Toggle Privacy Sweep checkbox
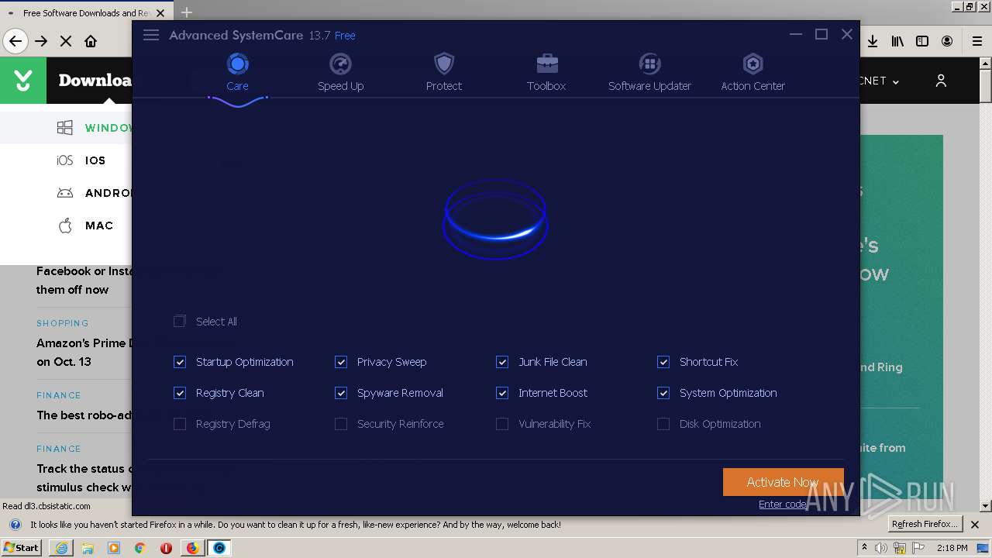Viewport: 992px width, 558px height. tap(341, 362)
